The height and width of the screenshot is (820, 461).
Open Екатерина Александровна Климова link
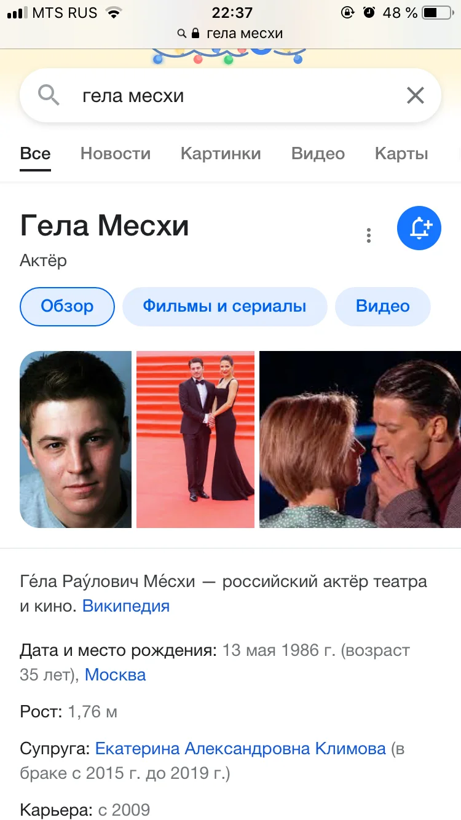(241, 749)
